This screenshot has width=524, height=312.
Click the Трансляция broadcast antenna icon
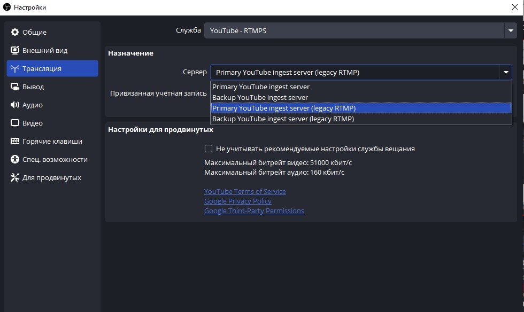click(15, 69)
